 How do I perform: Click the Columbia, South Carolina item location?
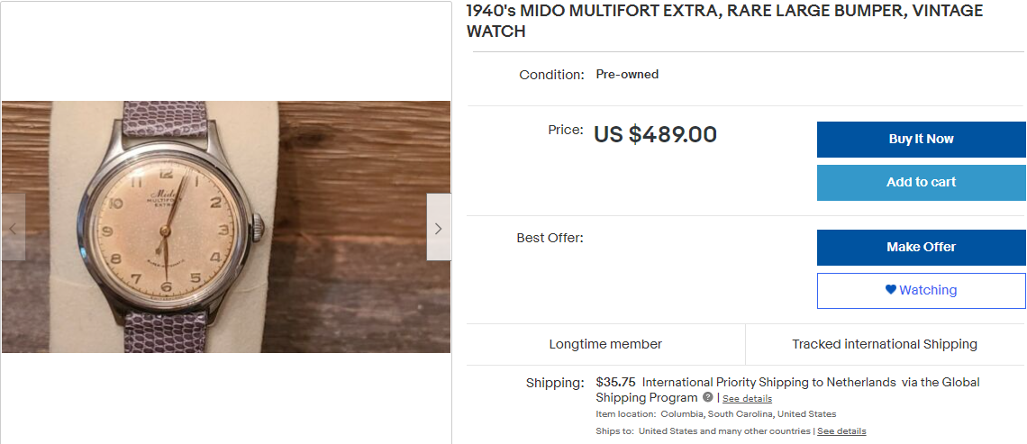(x=749, y=414)
